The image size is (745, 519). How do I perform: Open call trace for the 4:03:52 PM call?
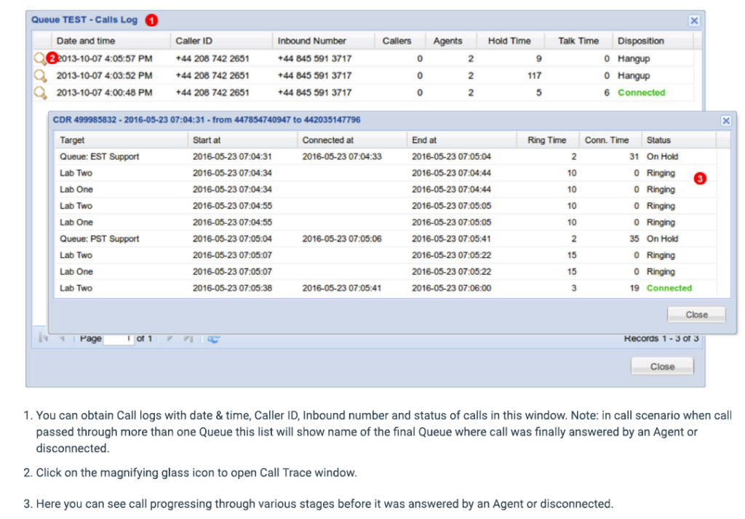(x=40, y=76)
